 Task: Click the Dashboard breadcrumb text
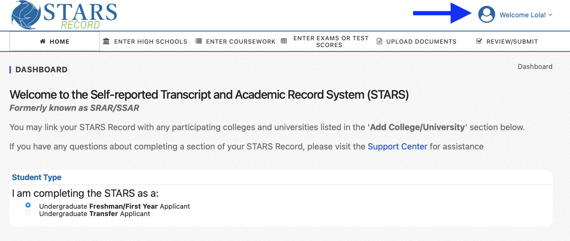(535, 67)
